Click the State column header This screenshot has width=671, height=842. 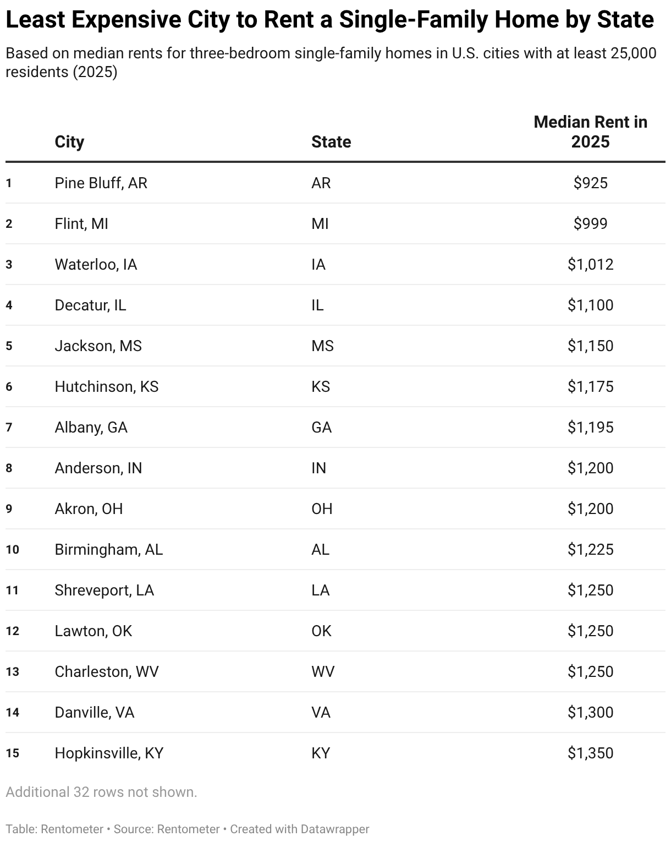tap(331, 142)
